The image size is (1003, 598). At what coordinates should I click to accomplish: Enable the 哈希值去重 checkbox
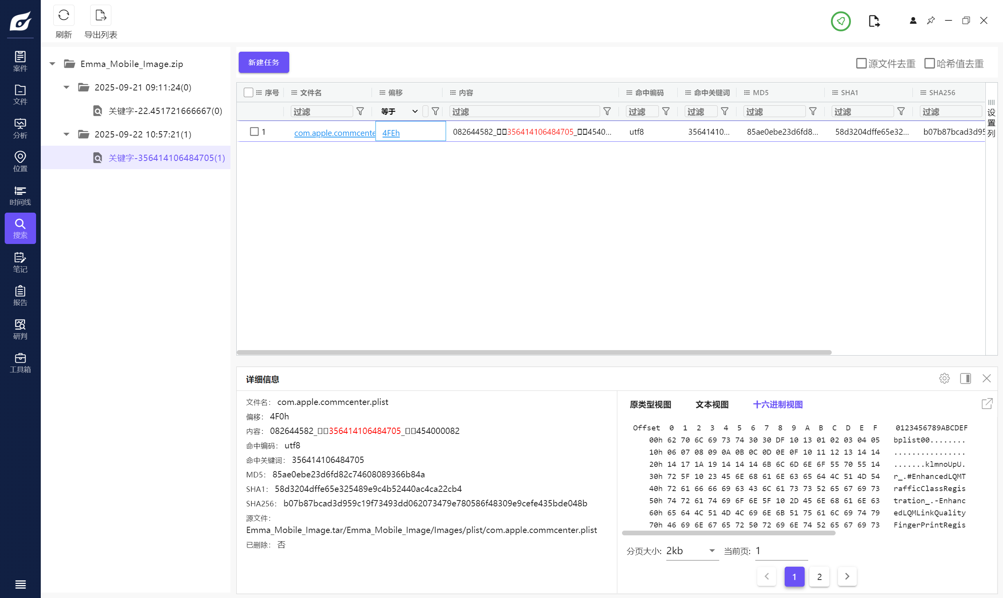[929, 63]
